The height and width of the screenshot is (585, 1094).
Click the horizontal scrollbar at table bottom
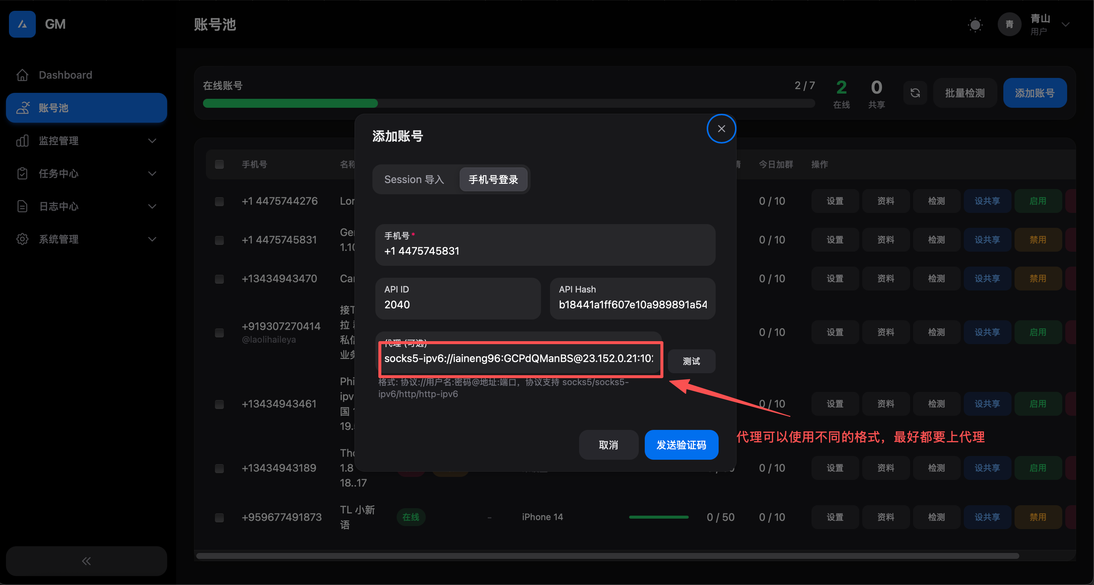tap(607, 556)
